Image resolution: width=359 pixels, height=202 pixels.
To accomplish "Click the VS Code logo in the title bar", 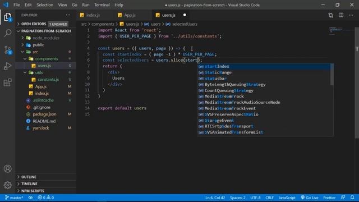I will [6, 5].
